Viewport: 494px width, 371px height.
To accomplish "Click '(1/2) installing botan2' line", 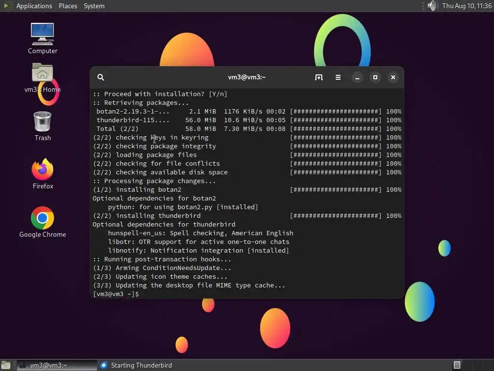I will [247, 189].
